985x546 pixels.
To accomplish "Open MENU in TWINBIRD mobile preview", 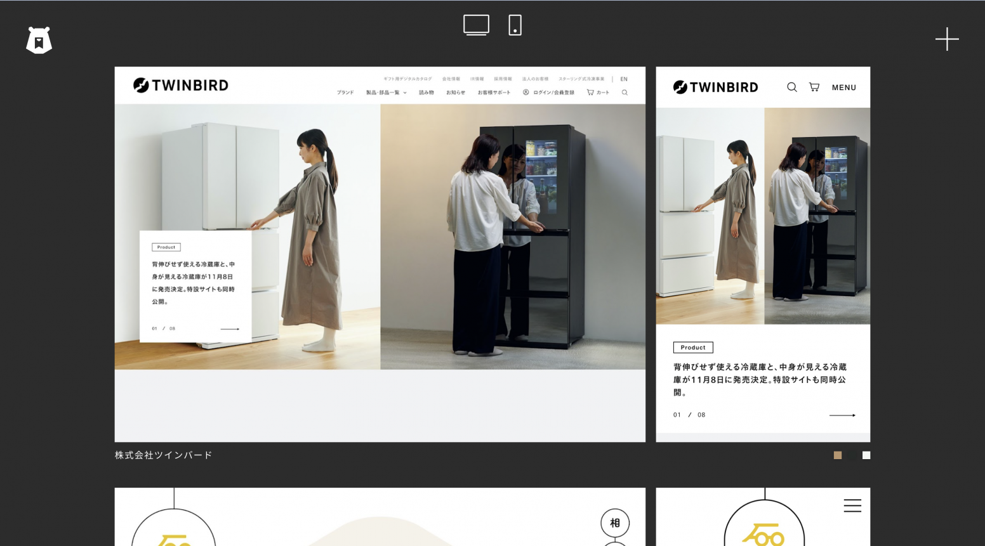I will click(844, 88).
